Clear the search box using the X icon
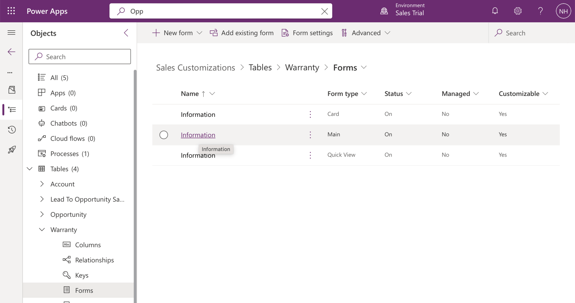575x303 pixels. tap(324, 11)
